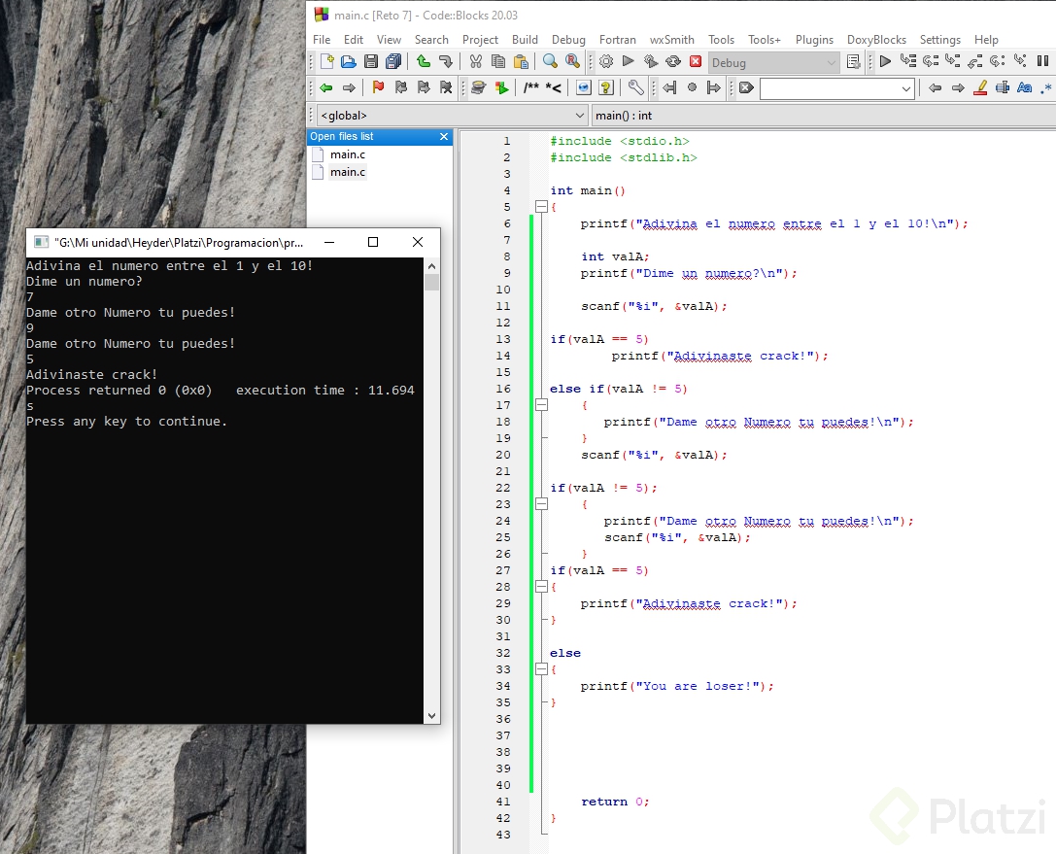The image size is (1056, 854).
Task: Select the second main.c in Open files list
Action: click(x=347, y=172)
